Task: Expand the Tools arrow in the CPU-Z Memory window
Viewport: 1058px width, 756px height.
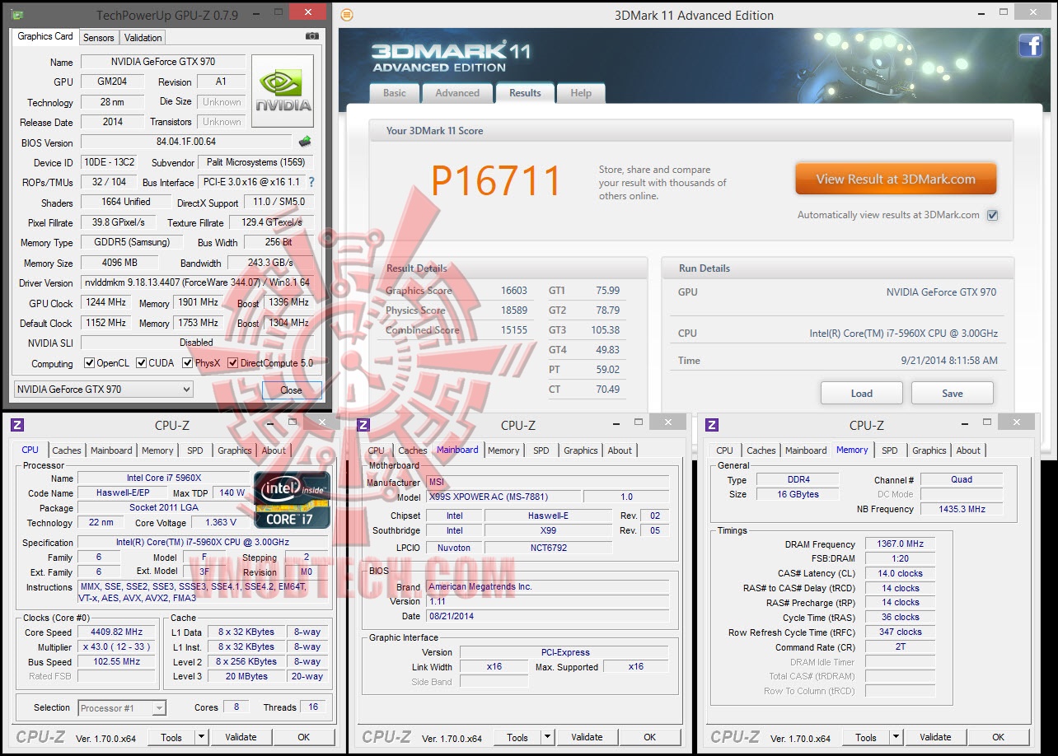Action: click(896, 737)
